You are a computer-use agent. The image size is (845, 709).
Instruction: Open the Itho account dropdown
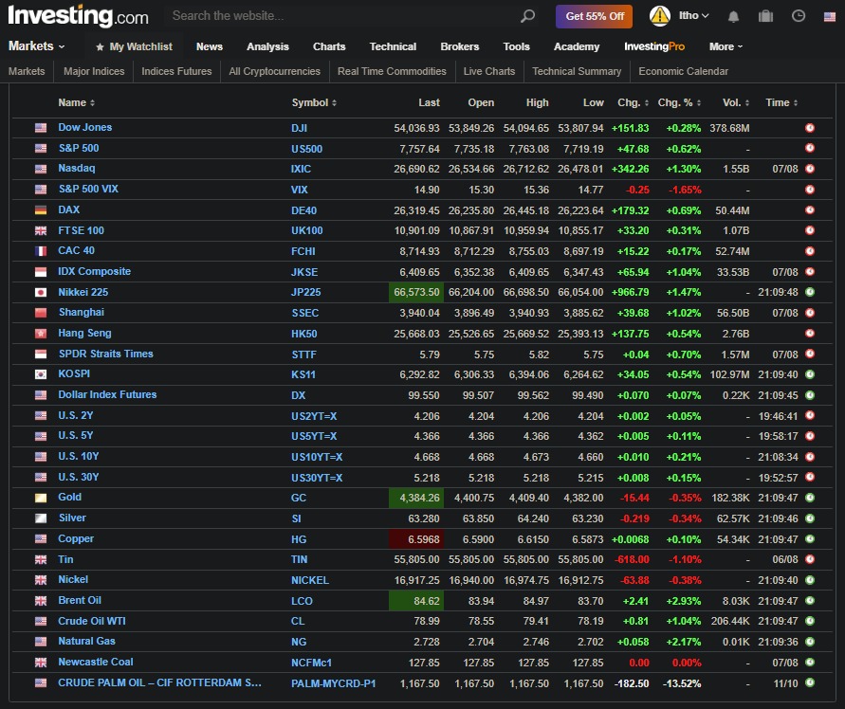tap(693, 16)
